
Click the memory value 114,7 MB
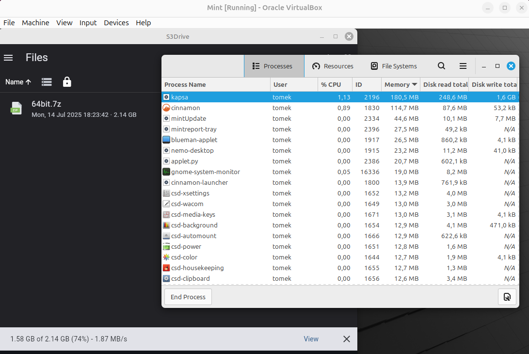[404, 108]
